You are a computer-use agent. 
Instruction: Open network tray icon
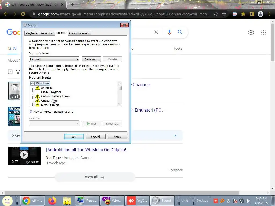pyautogui.click(x=241, y=201)
